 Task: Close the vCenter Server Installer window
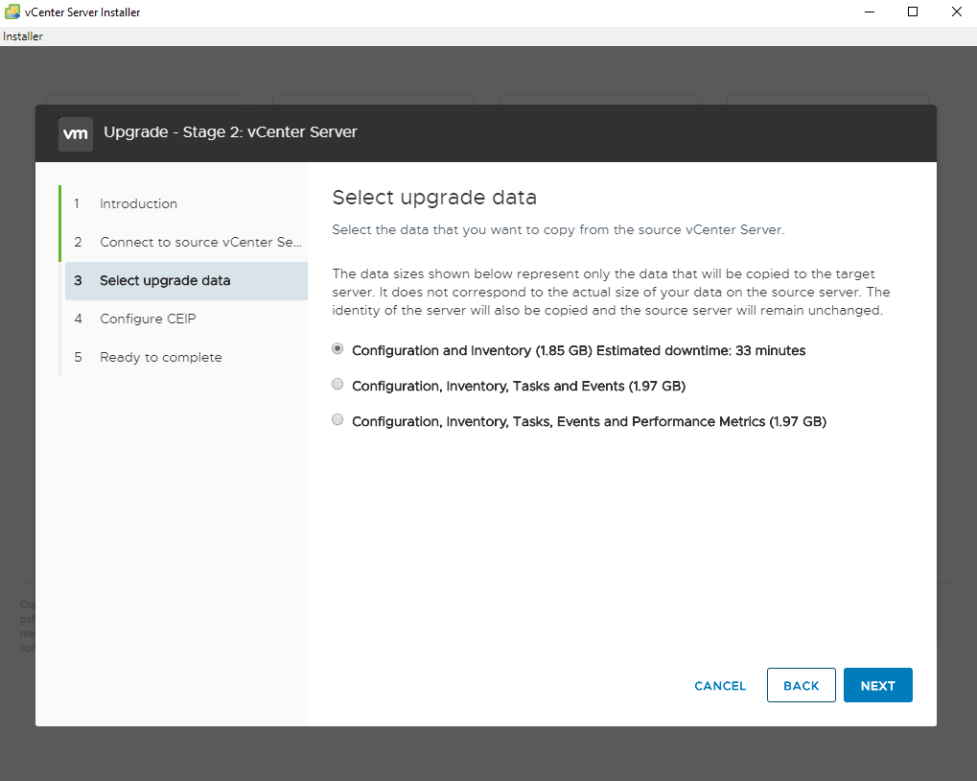coord(956,12)
